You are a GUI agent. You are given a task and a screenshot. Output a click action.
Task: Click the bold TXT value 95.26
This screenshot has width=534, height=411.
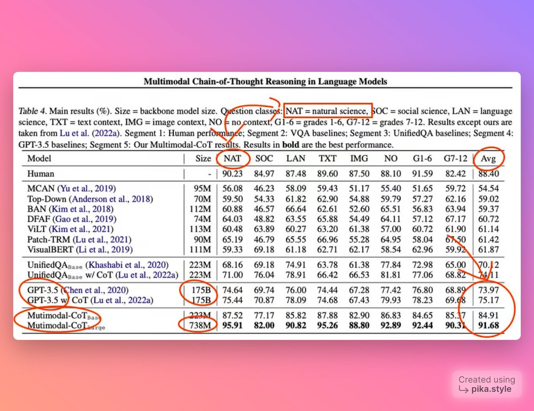click(x=328, y=326)
